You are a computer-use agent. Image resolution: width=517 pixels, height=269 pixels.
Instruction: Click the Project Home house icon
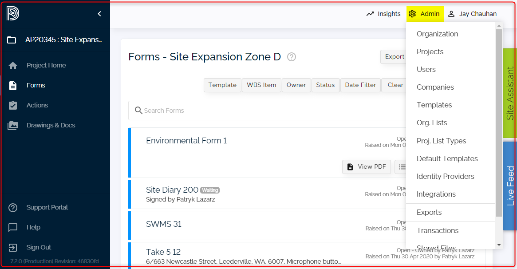click(x=13, y=66)
